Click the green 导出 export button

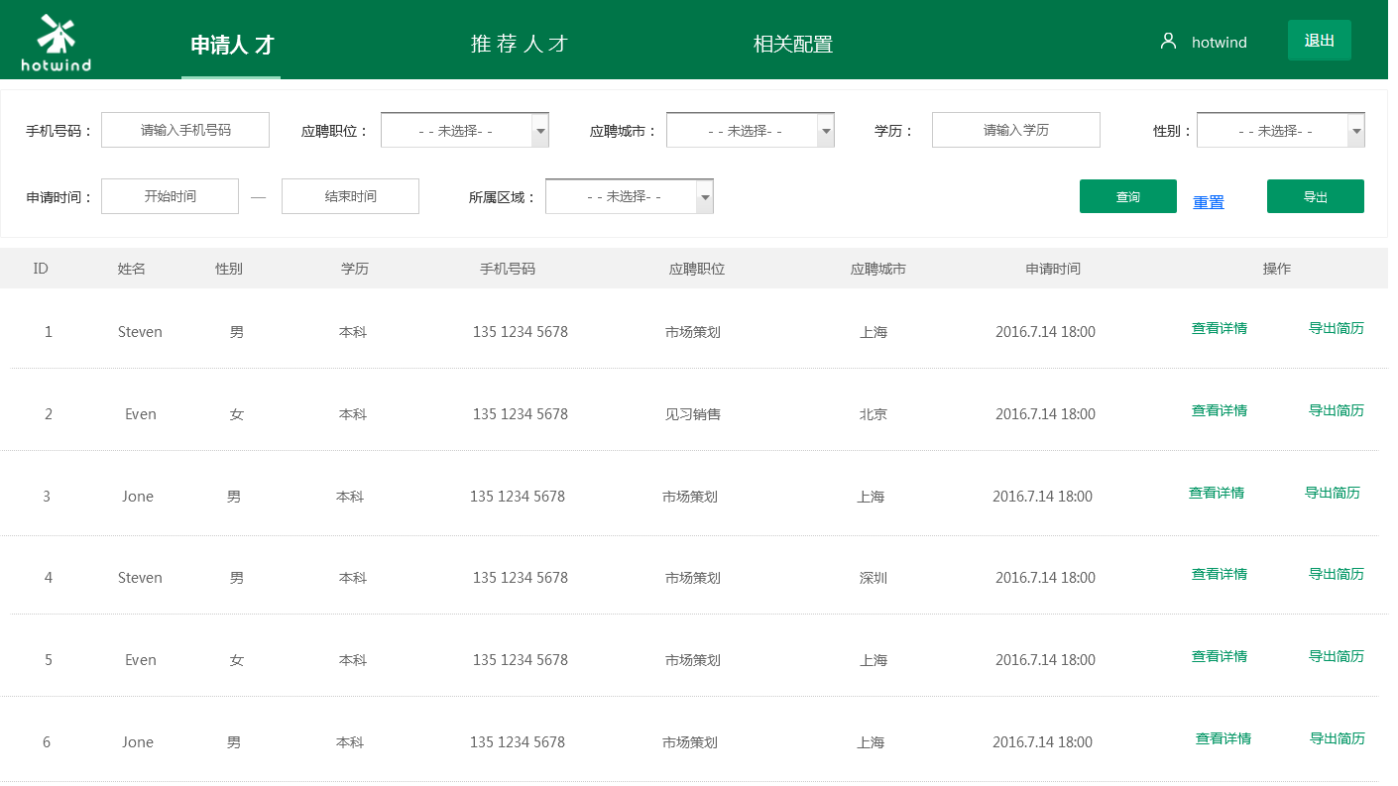[x=1316, y=196]
